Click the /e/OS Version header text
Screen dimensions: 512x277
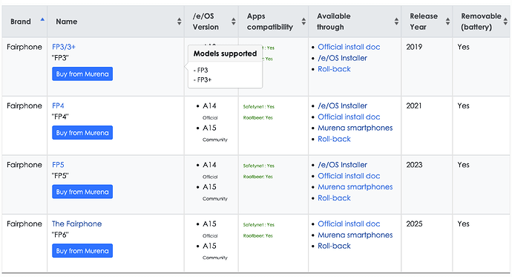coord(206,22)
